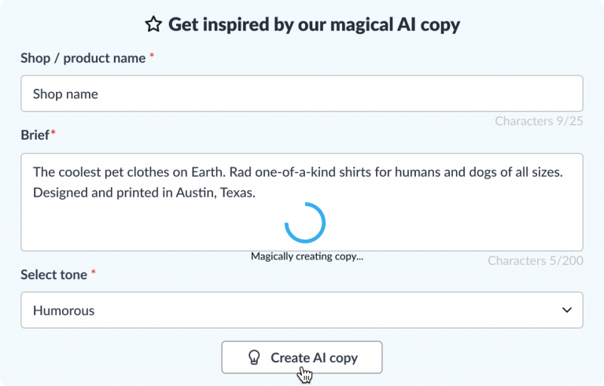
Task: Expand the tone dropdown chevron arrow
Action: (566, 310)
